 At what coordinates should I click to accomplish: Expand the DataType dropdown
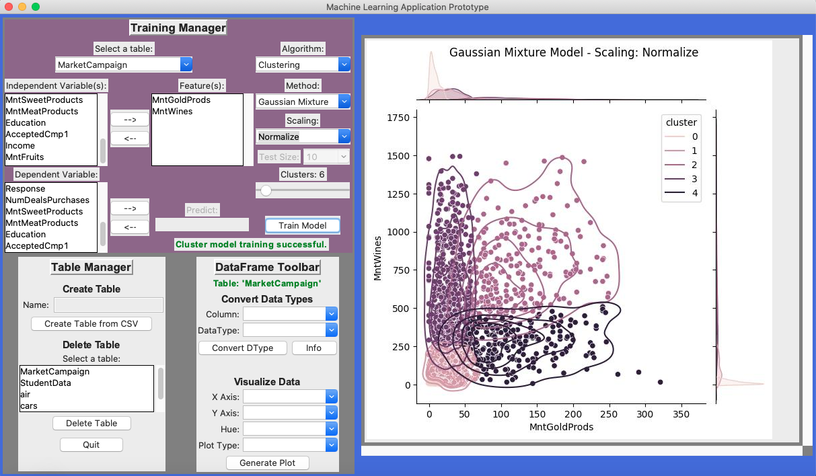290,330
